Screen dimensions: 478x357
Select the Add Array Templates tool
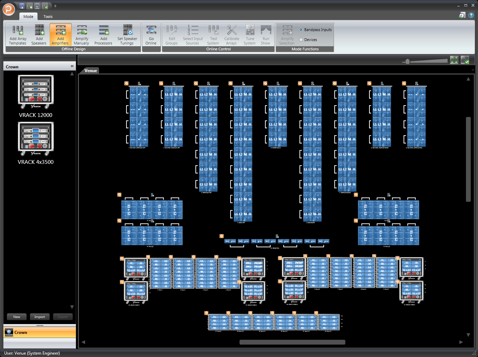tap(18, 34)
